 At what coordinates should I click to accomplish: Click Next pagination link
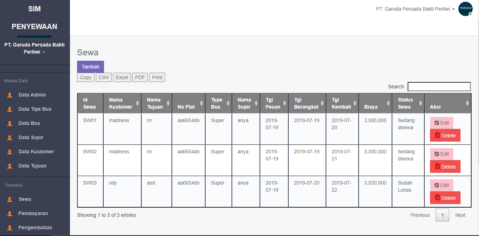coord(460,215)
